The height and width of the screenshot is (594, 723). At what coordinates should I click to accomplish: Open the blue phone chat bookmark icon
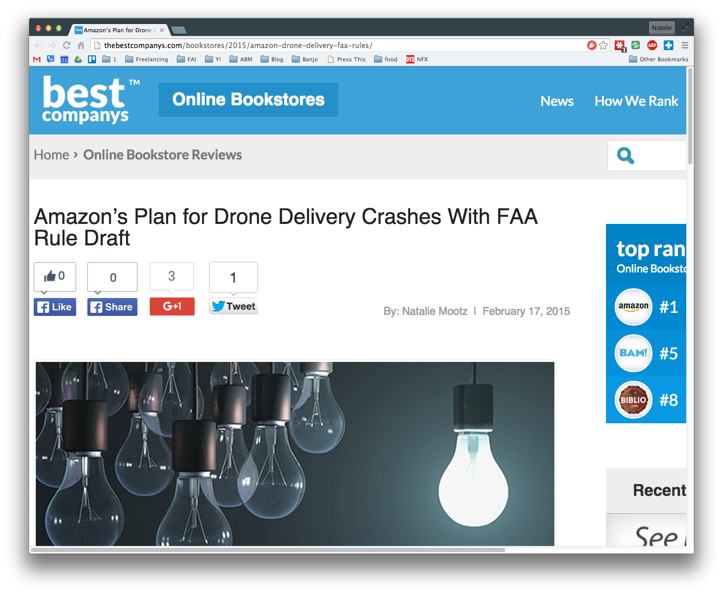tap(51, 59)
